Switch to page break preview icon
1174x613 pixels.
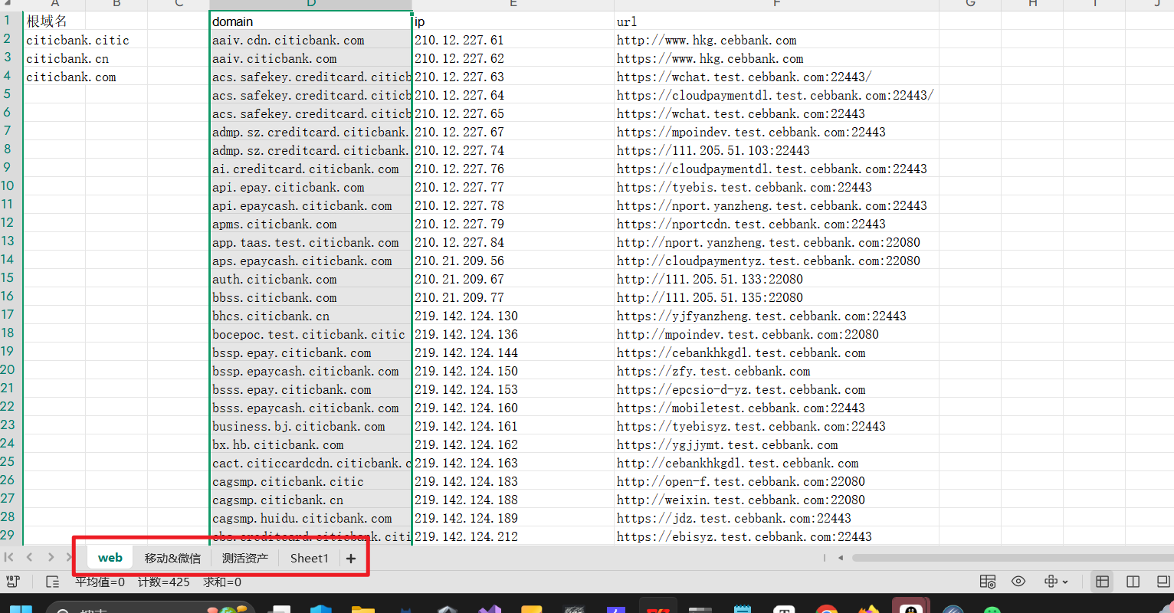click(1133, 582)
